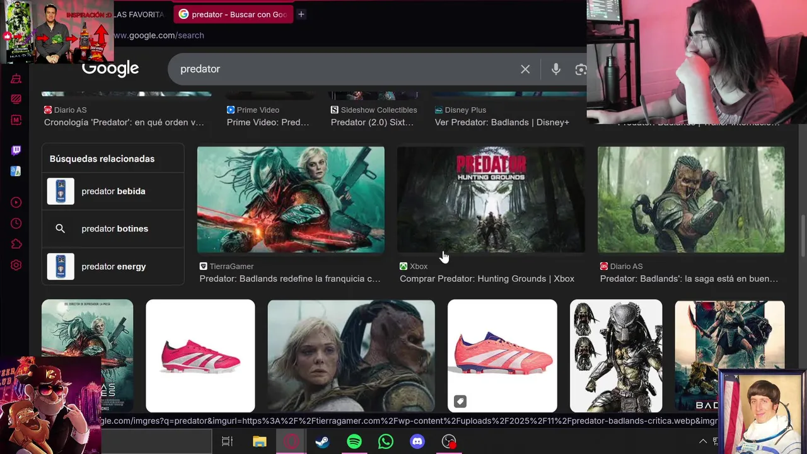This screenshot has height=454, width=807.
Task: Open the Player sidebar icon
Action: [16, 202]
